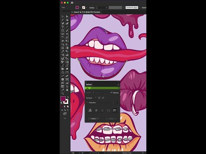Select the Rotate tool
Viewport: 206px width, 154px height.
point(63,37)
